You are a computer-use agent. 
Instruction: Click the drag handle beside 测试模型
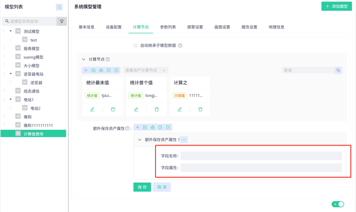click(x=4, y=31)
